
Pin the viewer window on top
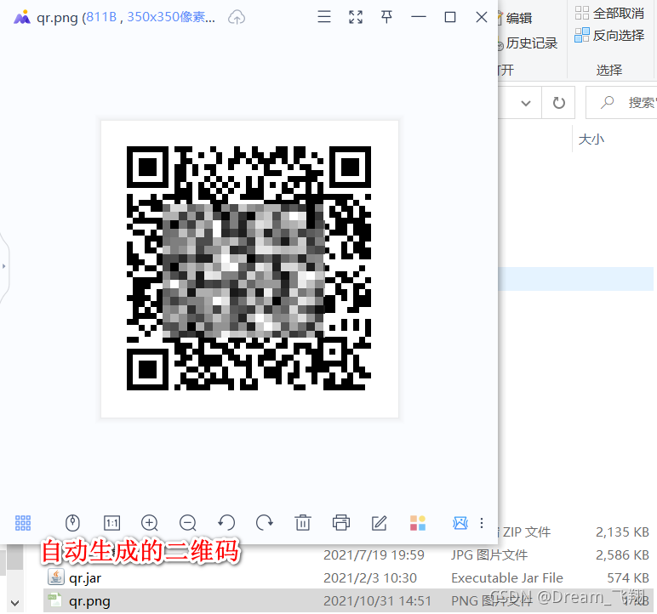(x=386, y=17)
